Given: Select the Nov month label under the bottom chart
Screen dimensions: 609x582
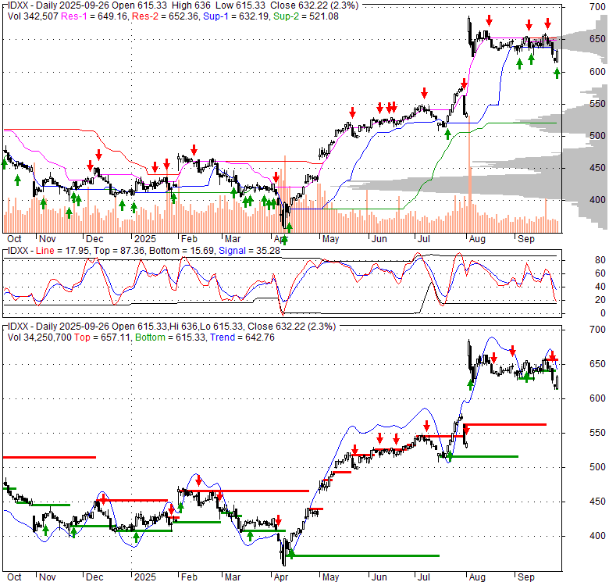Looking at the screenshot, I should [48, 577].
